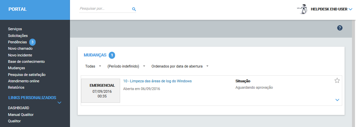Open Atendimento online
Image resolution: width=356 pixels, height=127 pixels.
pos(24,81)
